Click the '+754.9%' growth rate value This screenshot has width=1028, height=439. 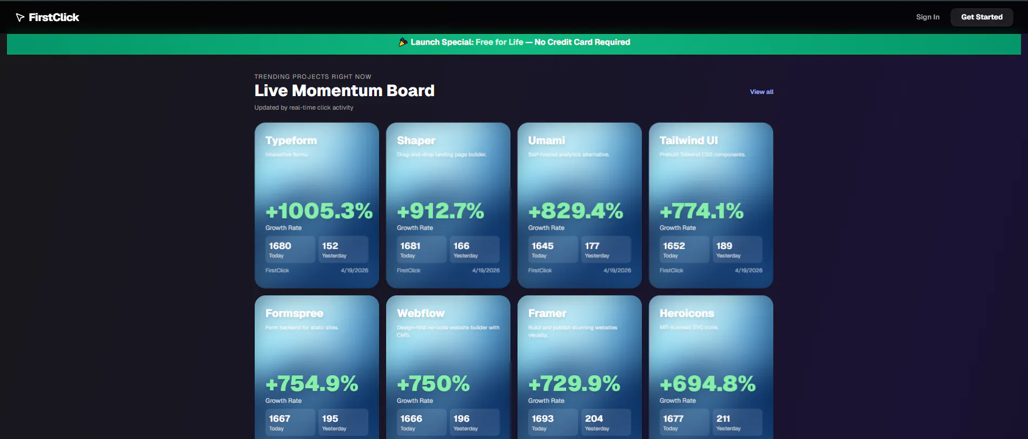[x=312, y=383]
